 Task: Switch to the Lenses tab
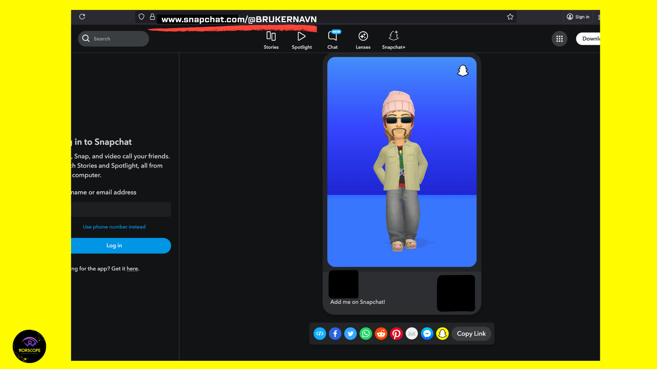(x=363, y=40)
